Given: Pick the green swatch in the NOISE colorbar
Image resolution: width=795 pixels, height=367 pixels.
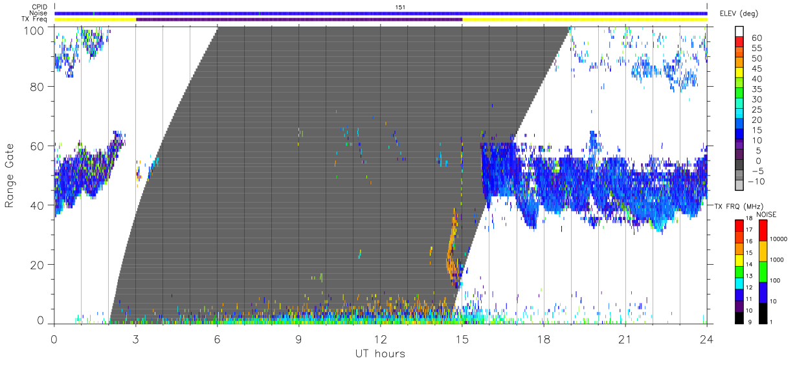Looking at the screenshot, I should pyautogui.click(x=763, y=271).
